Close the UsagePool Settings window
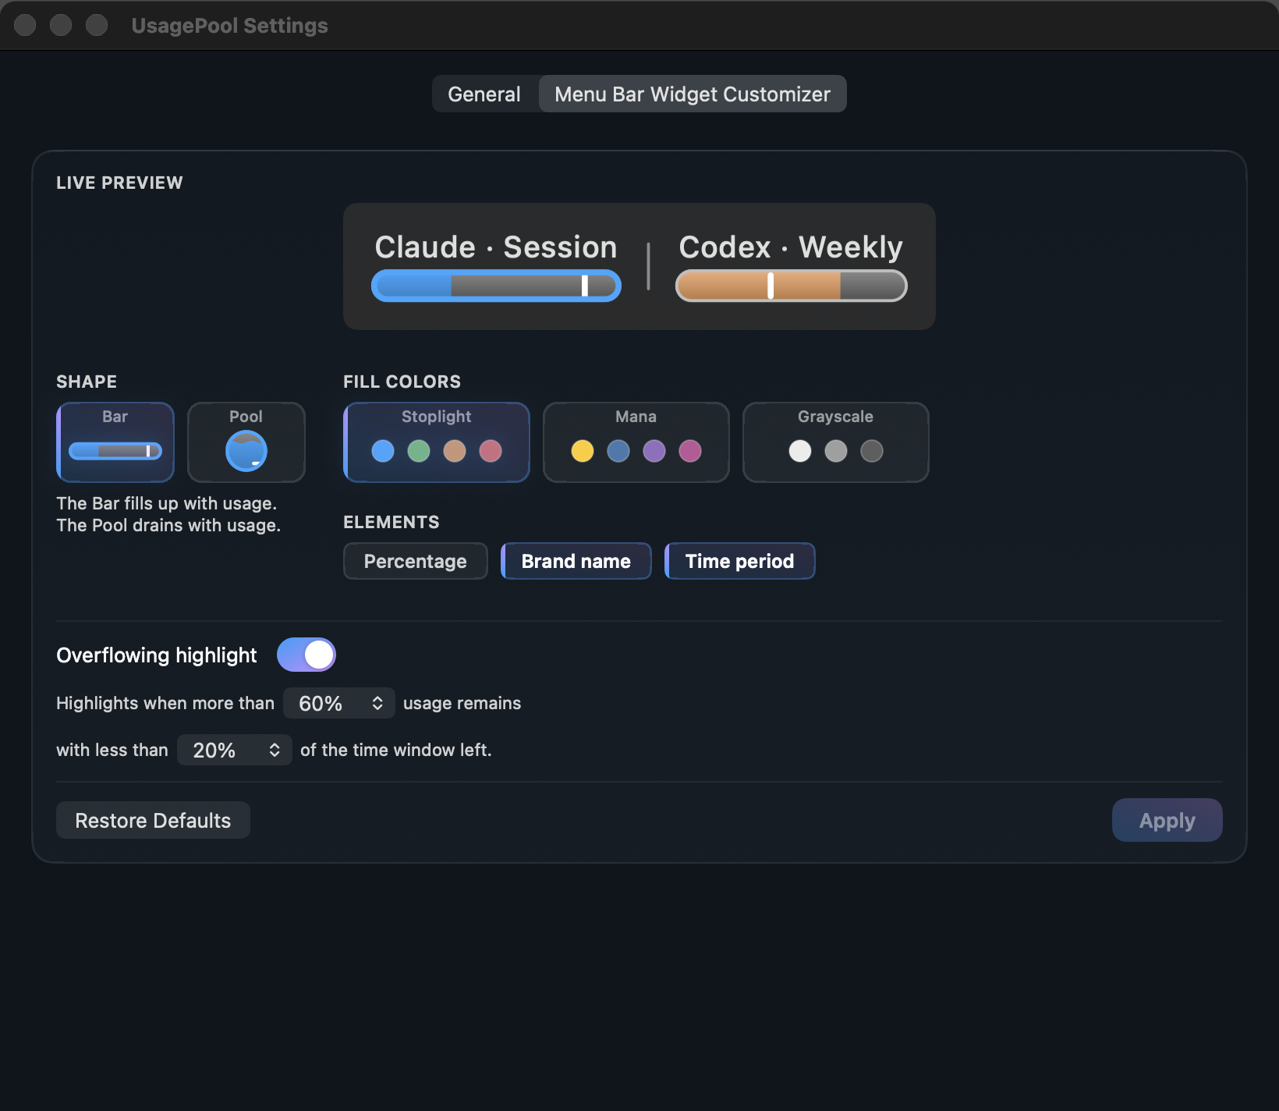This screenshot has width=1279, height=1111. point(25,25)
